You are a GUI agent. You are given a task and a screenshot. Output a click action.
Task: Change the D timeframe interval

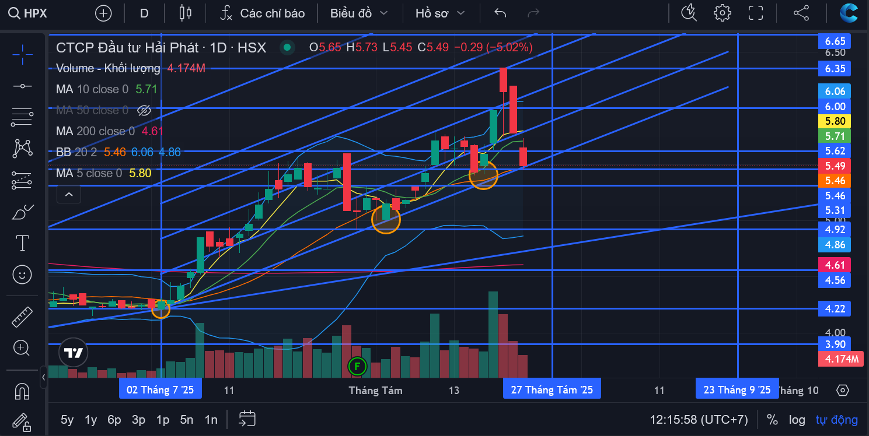coord(144,13)
